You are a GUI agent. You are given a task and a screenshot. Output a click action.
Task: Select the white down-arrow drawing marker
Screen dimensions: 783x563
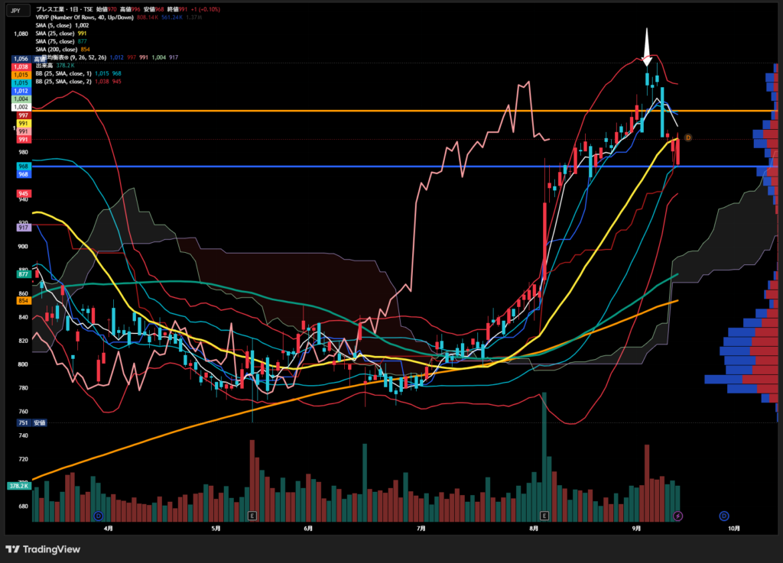tap(647, 47)
